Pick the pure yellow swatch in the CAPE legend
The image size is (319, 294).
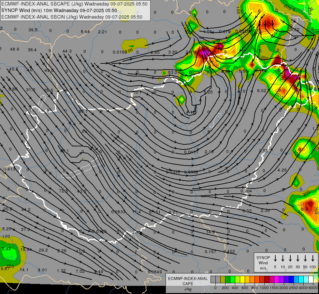pyautogui.click(x=242, y=280)
